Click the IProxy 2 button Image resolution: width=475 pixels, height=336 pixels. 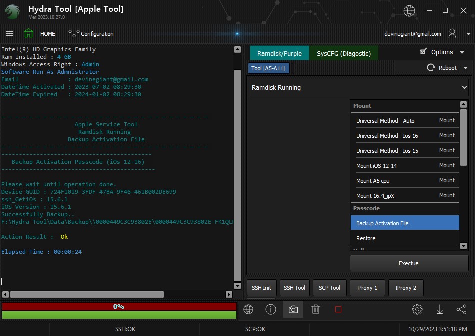pyautogui.click(x=406, y=288)
